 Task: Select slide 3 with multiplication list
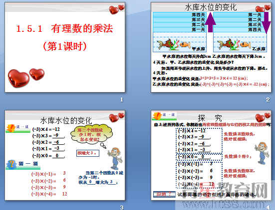click(65, 155)
